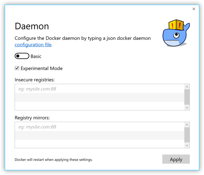This screenshot has width=204, height=175.
Task: Select second row in Insecure registries list
Action: (x=99, y=97)
